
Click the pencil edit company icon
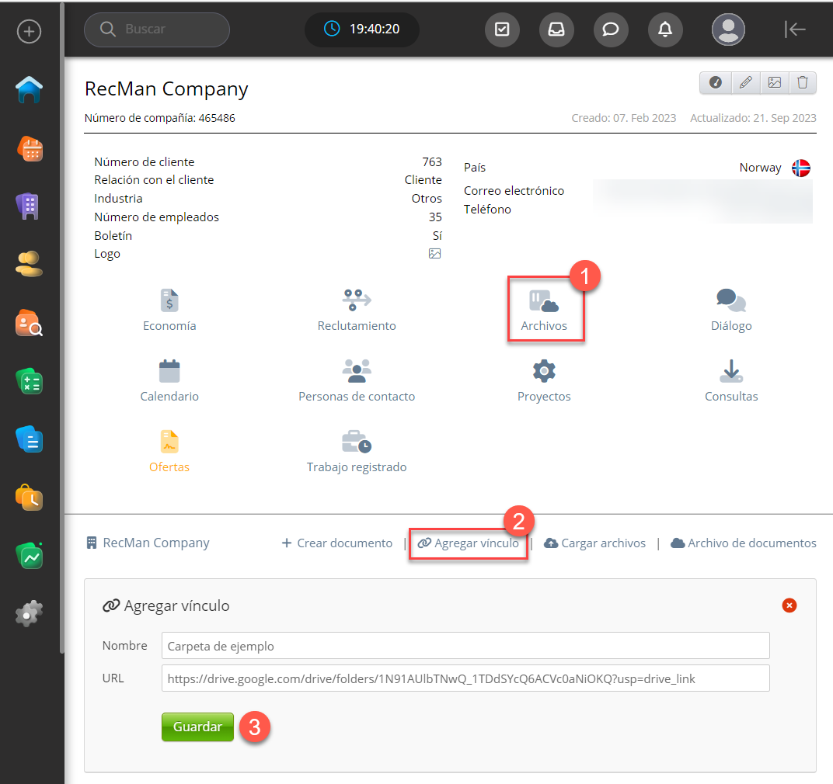745,82
